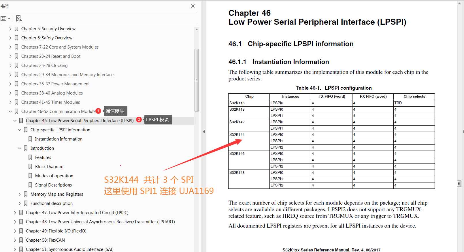Open the Block Diagram bookmark

49,167
